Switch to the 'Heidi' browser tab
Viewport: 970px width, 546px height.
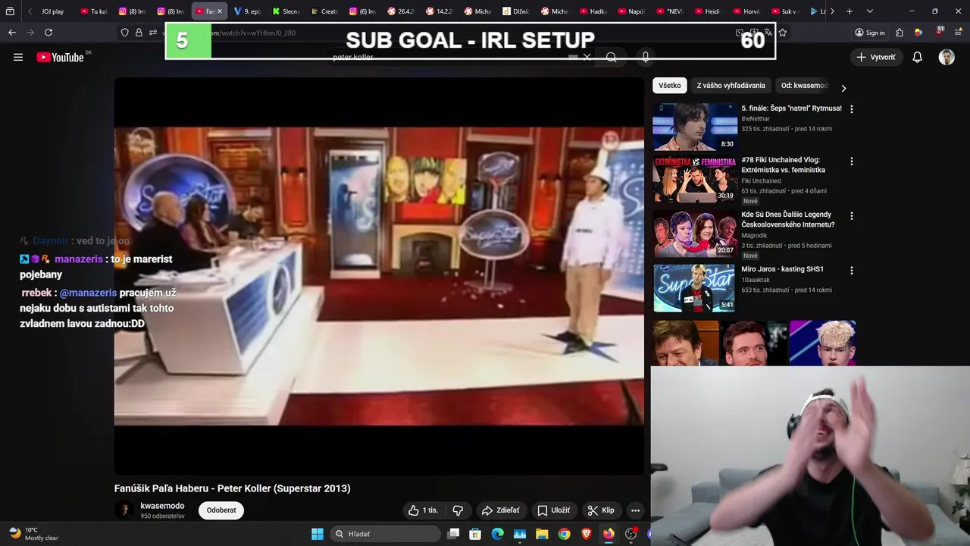pyautogui.click(x=710, y=11)
